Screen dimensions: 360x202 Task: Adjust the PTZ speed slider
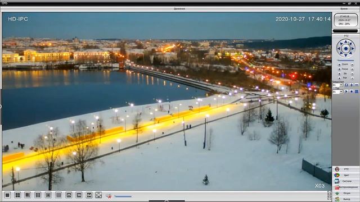click(x=346, y=61)
